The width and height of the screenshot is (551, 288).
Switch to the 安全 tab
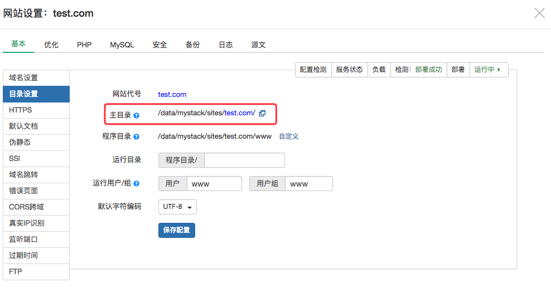[x=159, y=45]
